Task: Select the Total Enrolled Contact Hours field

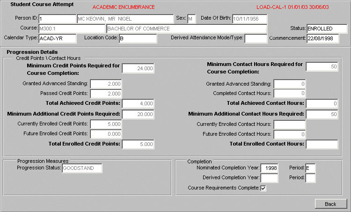Action: tap(322, 144)
